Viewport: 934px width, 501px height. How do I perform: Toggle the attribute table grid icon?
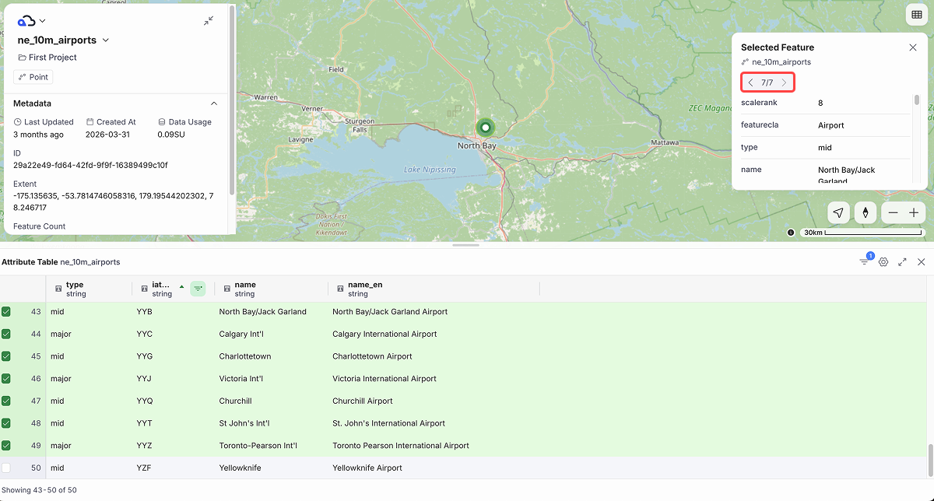[x=916, y=15]
